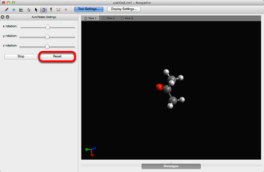Click the Stop button

(21, 56)
